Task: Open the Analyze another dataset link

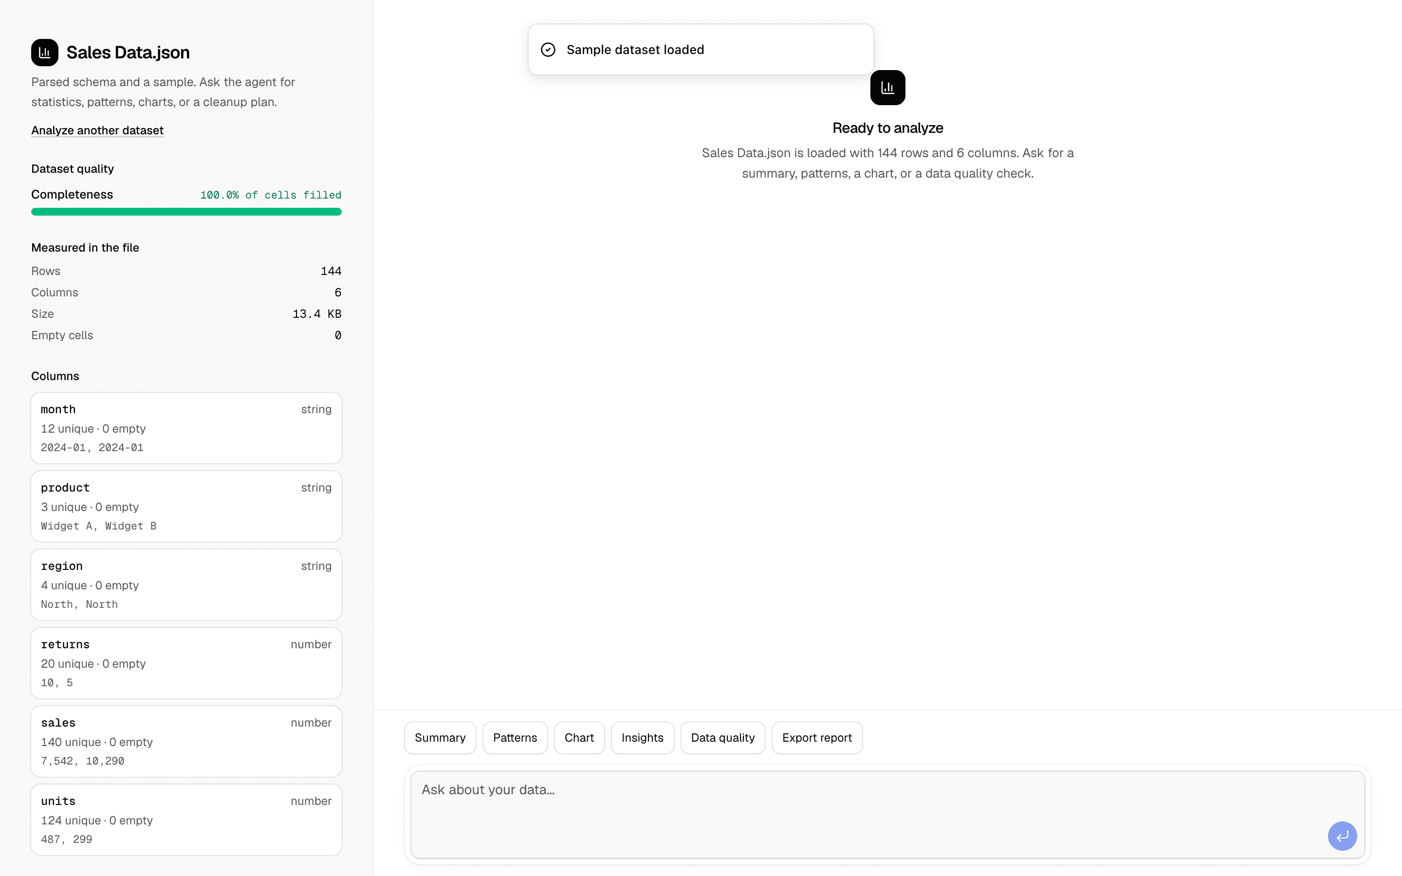Action: click(97, 130)
